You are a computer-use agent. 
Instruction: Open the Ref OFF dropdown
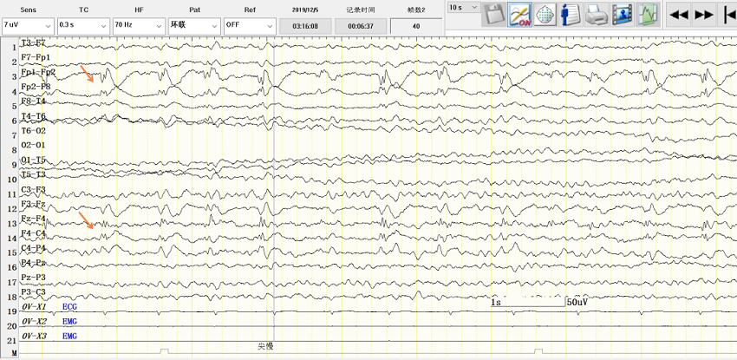(249, 25)
